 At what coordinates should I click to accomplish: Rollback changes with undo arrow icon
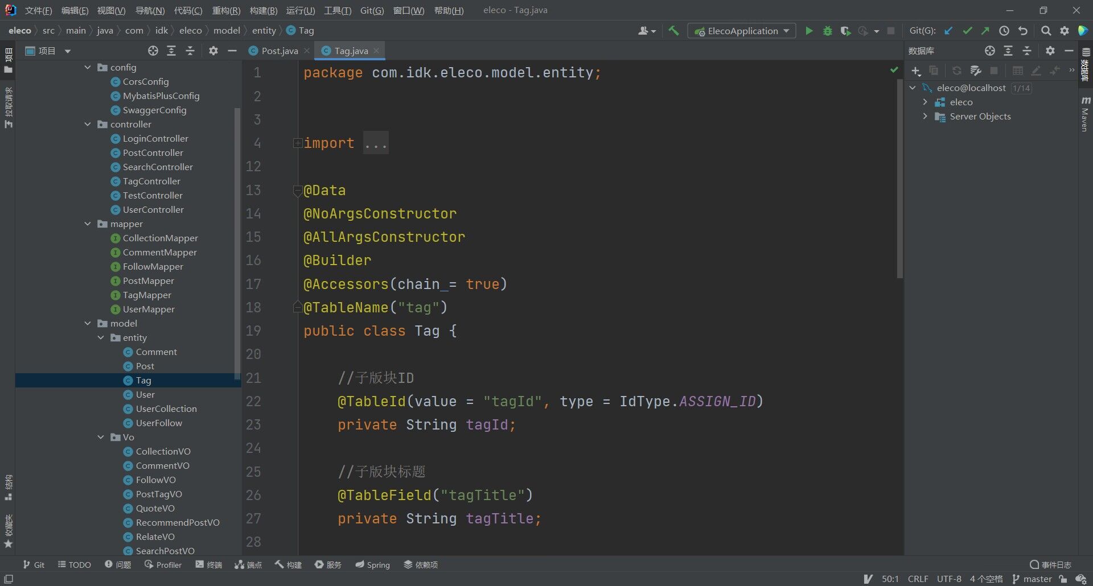1023,31
